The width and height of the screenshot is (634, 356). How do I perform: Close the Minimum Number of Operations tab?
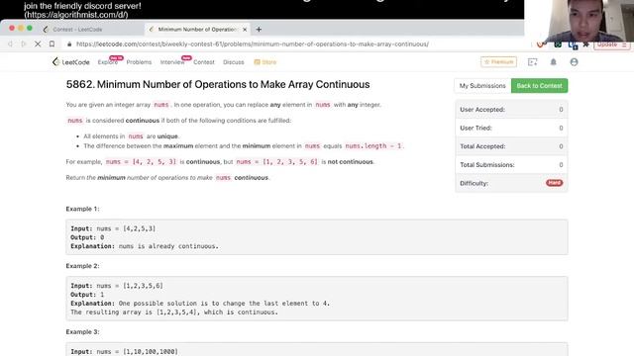coord(245,30)
